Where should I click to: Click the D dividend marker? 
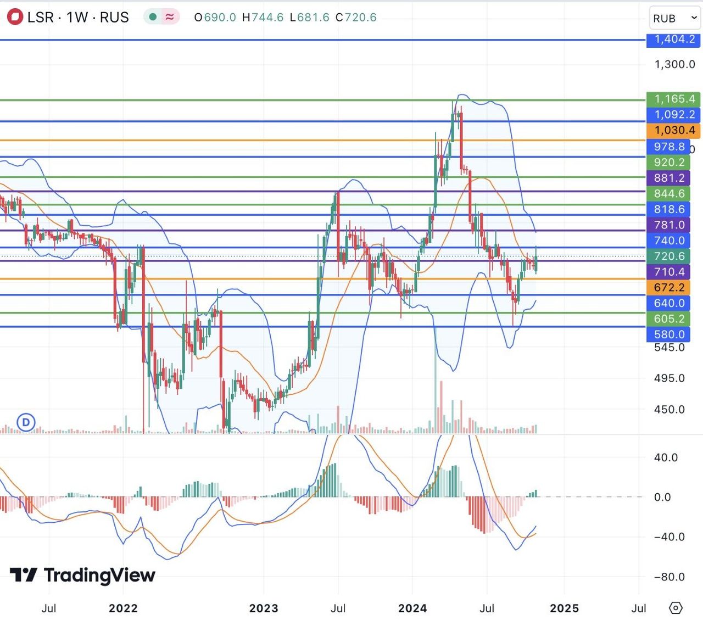click(26, 422)
